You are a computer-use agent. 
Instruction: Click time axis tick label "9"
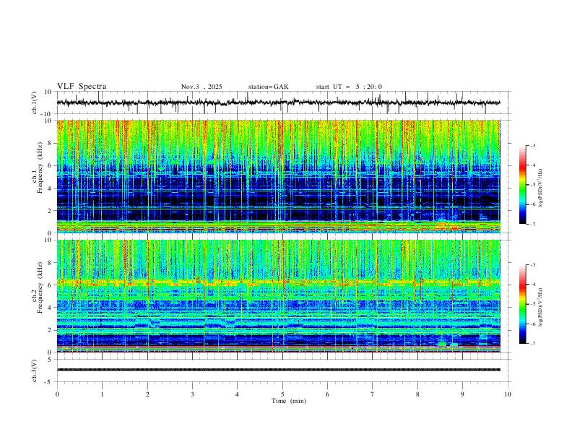coord(462,394)
